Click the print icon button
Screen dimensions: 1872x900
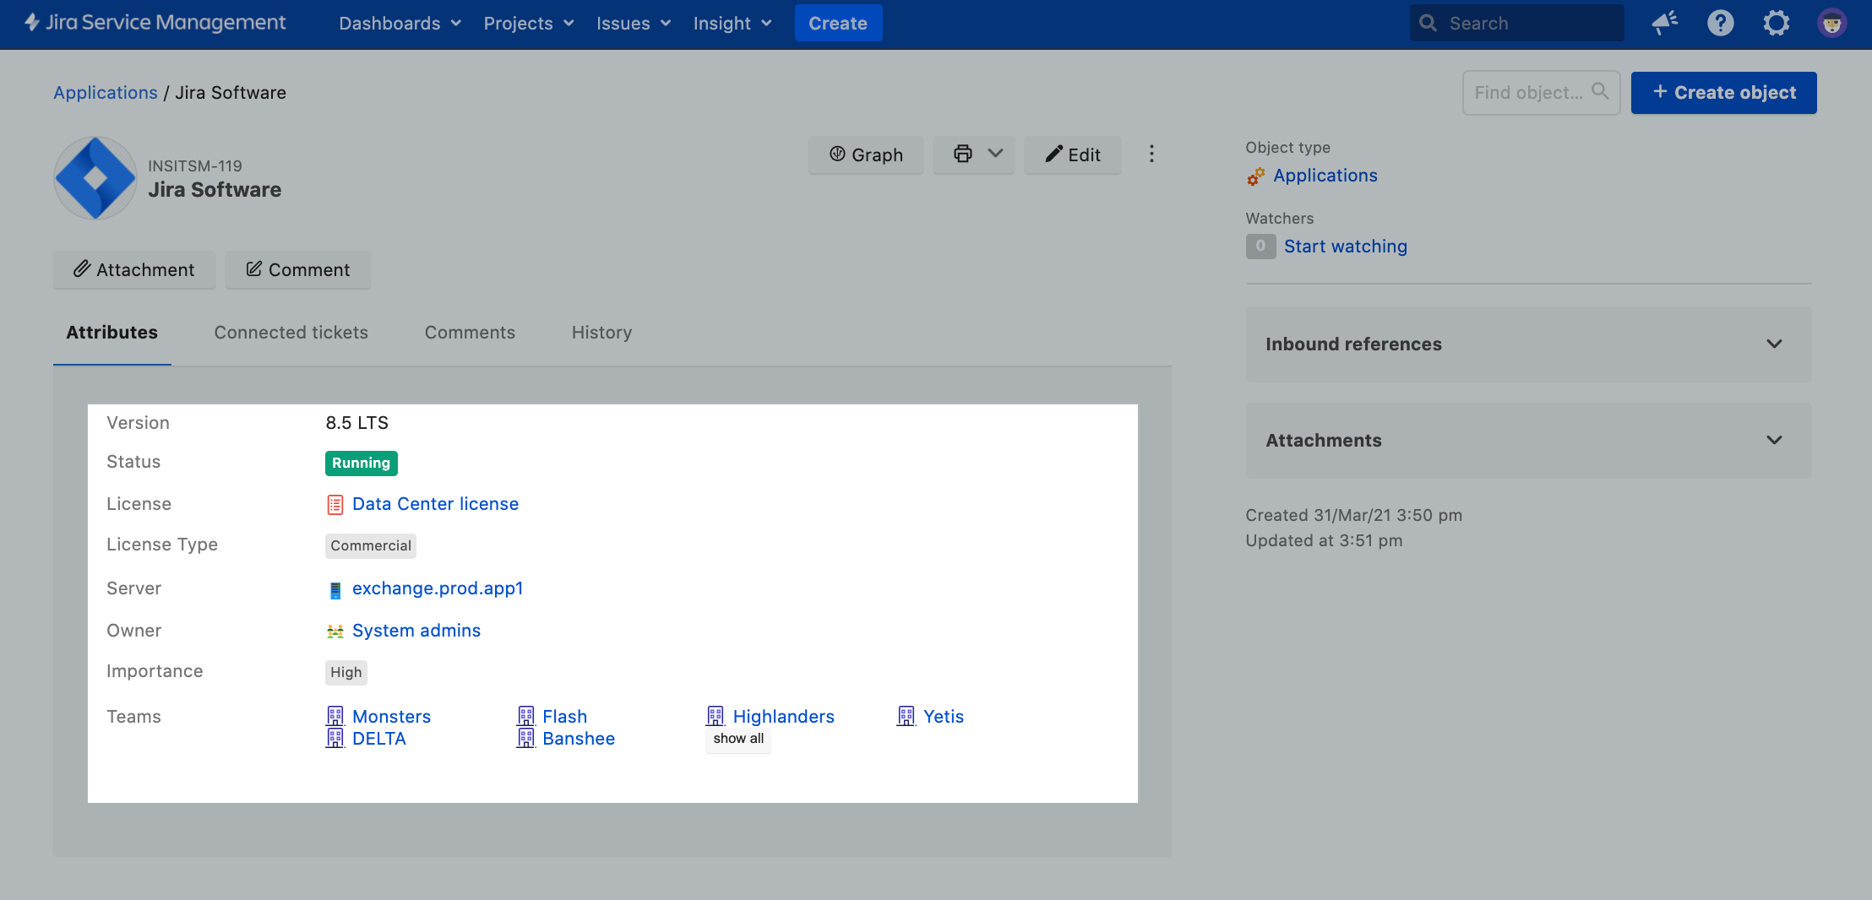pos(962,155)
